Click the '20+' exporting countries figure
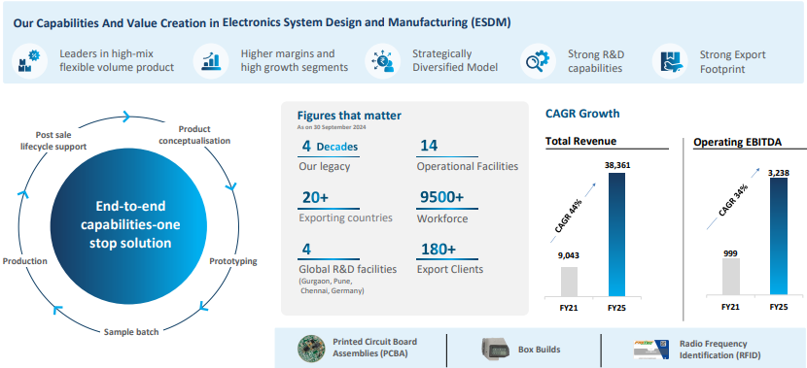This screenshot has height=368, width=807. [315, 198]
